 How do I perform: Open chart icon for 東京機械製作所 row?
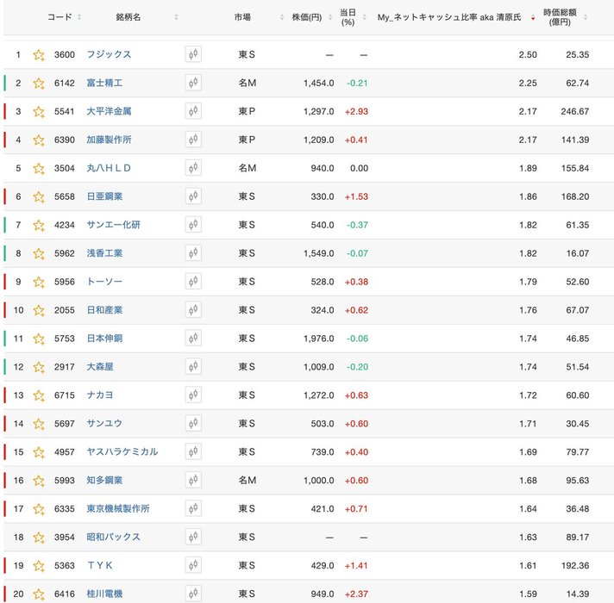pyautogui.click(x=193, y=509)
